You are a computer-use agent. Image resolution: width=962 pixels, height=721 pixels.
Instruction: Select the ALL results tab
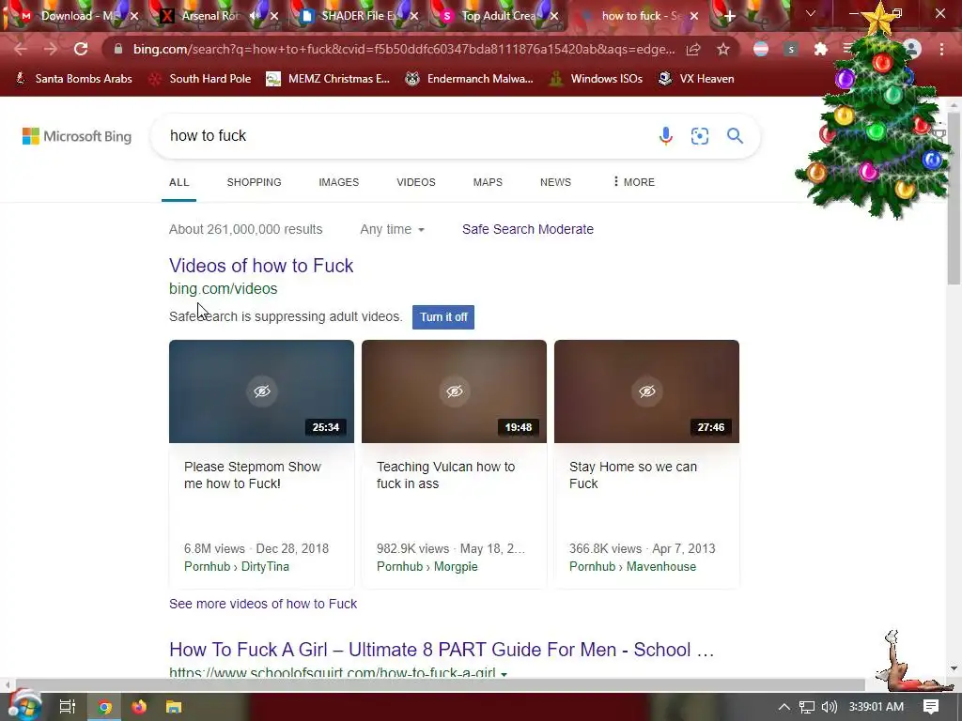coord(179,182)
